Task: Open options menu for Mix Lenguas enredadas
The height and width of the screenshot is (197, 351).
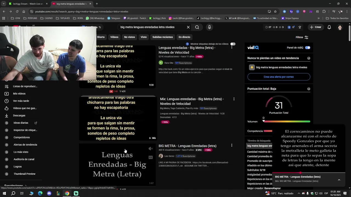Action: pyautogui.click(x=234, y=99)
